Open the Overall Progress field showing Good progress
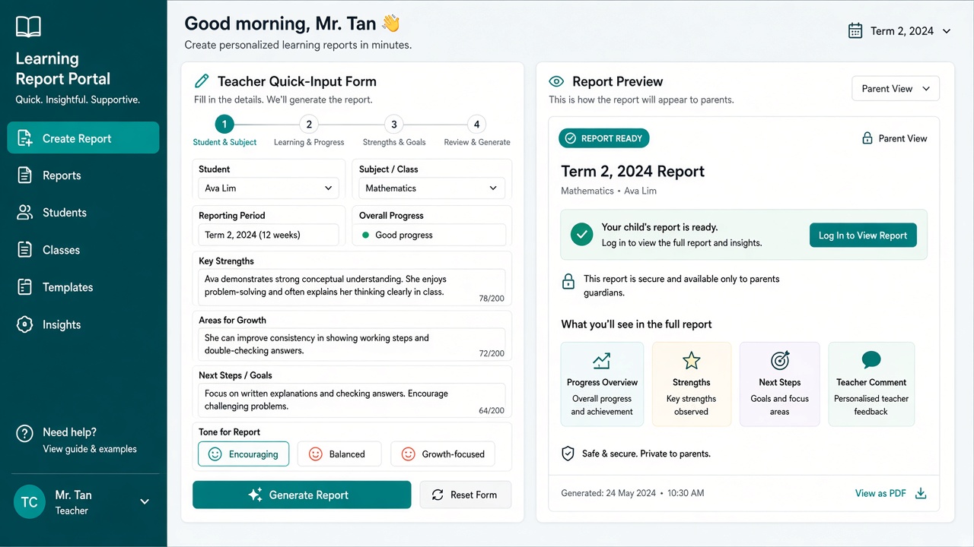 [432, 235]
